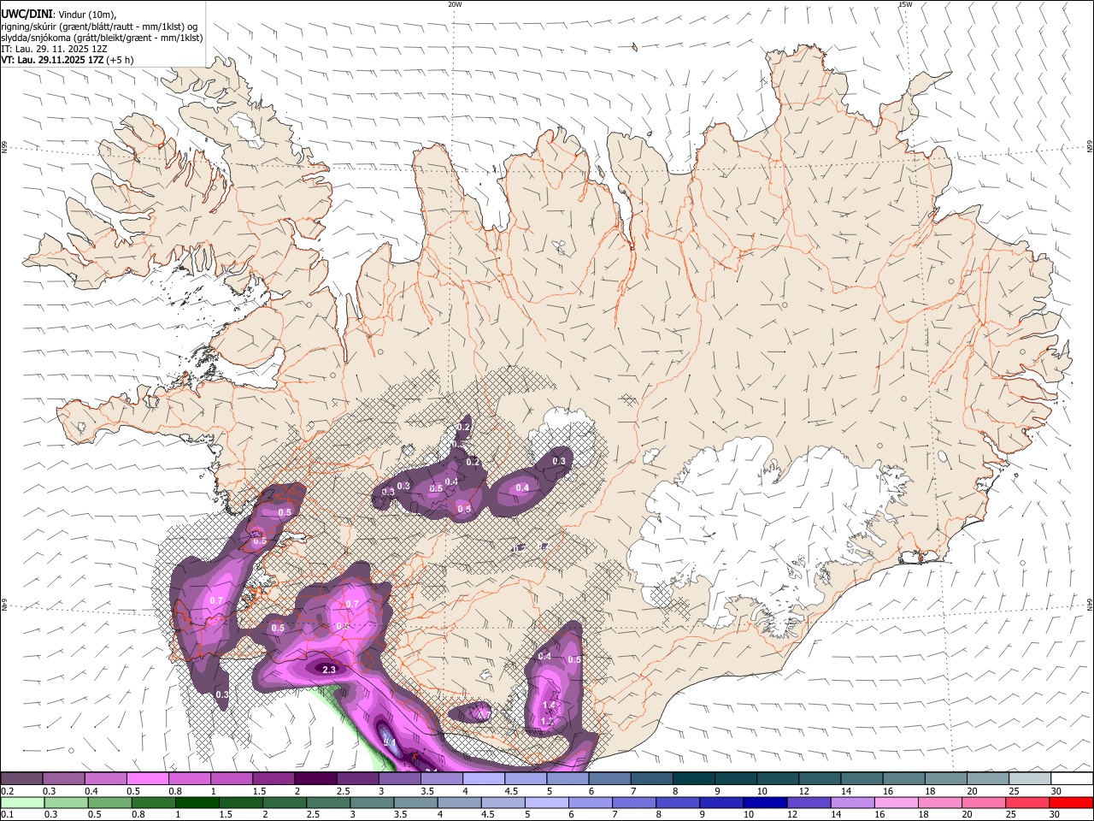
Task: Select the 'IT: Lau. 29. 11. 2025 12Z' line
Action: [x=54, y=49]
